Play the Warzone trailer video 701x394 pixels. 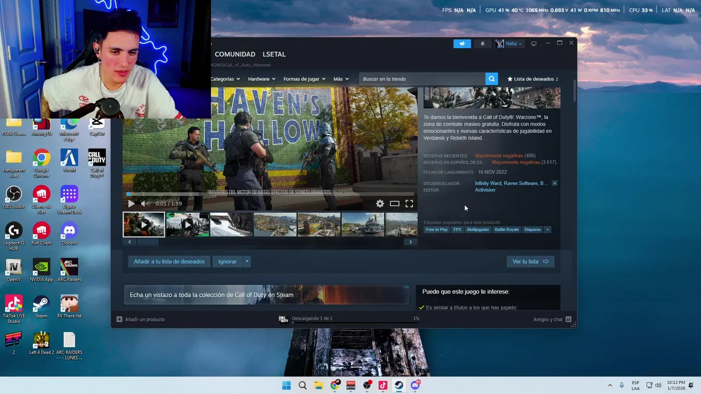(x=131, y=204)
